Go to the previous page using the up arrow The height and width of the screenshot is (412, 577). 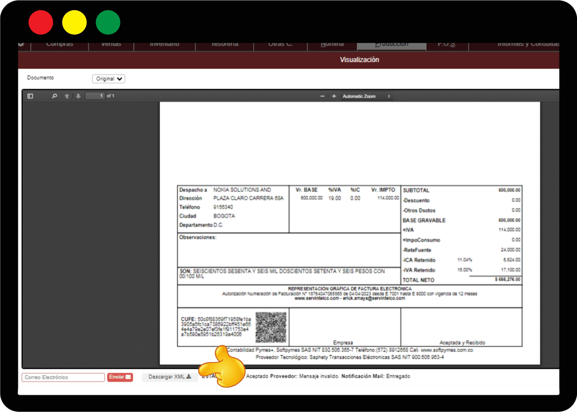(68, 96)
